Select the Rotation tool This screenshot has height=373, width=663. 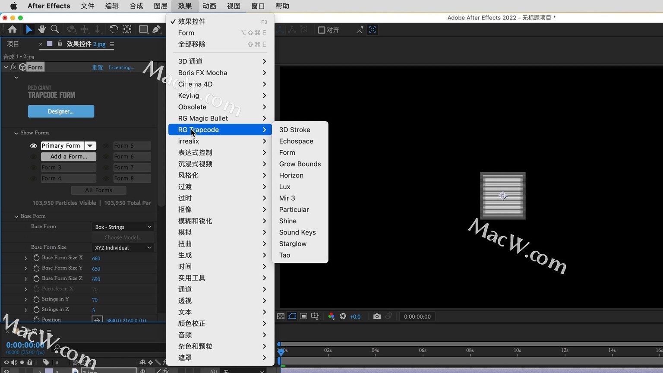(114, 29)
